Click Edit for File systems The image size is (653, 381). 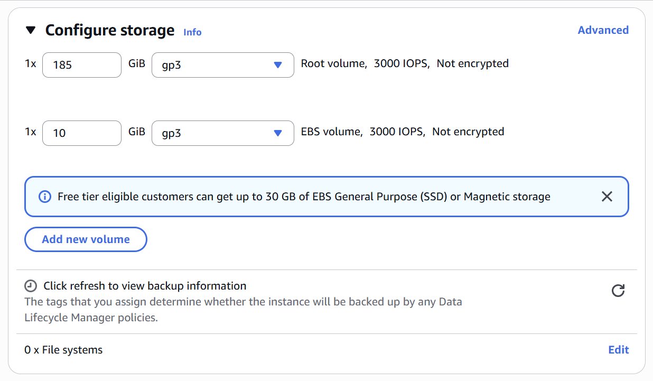tap(618, 350)
